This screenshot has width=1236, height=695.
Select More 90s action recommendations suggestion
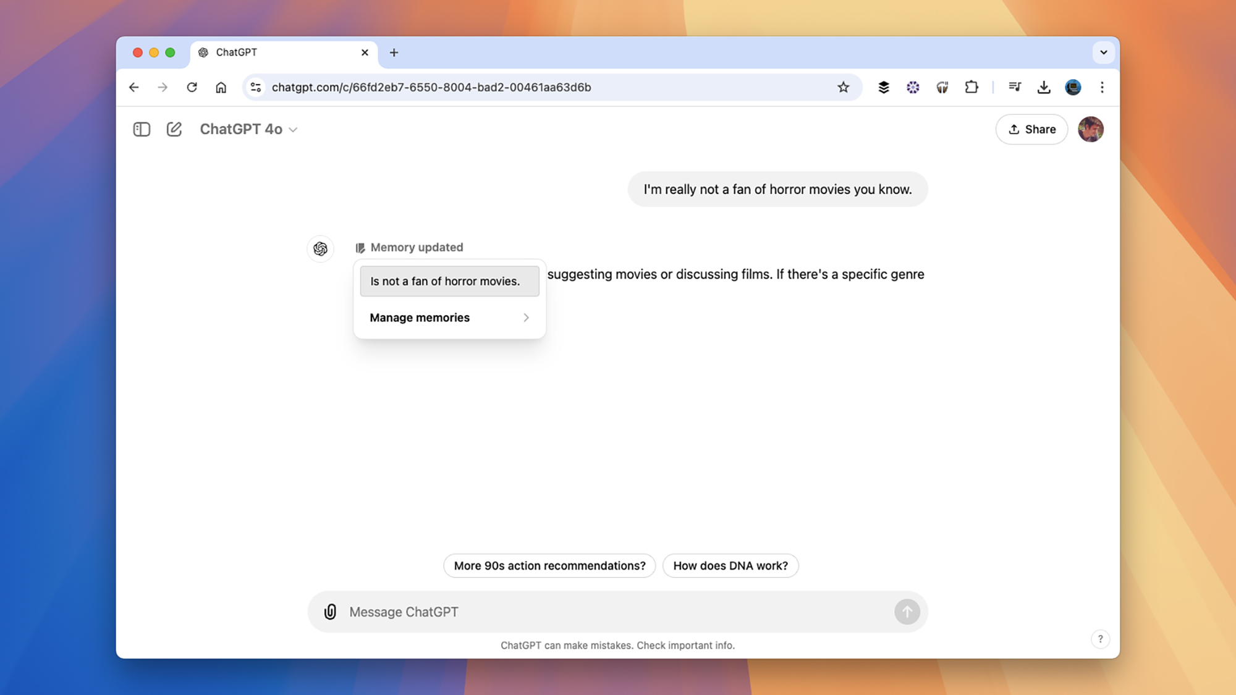550,566
